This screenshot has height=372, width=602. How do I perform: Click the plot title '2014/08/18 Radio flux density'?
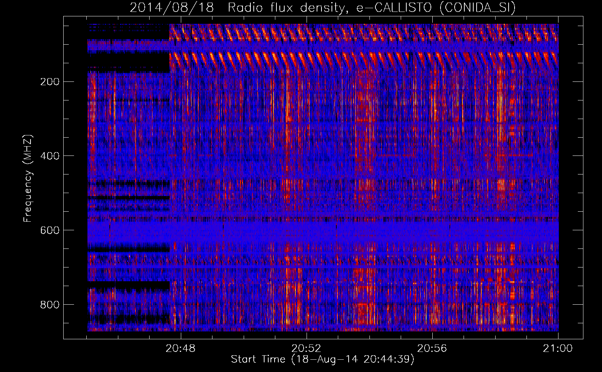point(323,7)
